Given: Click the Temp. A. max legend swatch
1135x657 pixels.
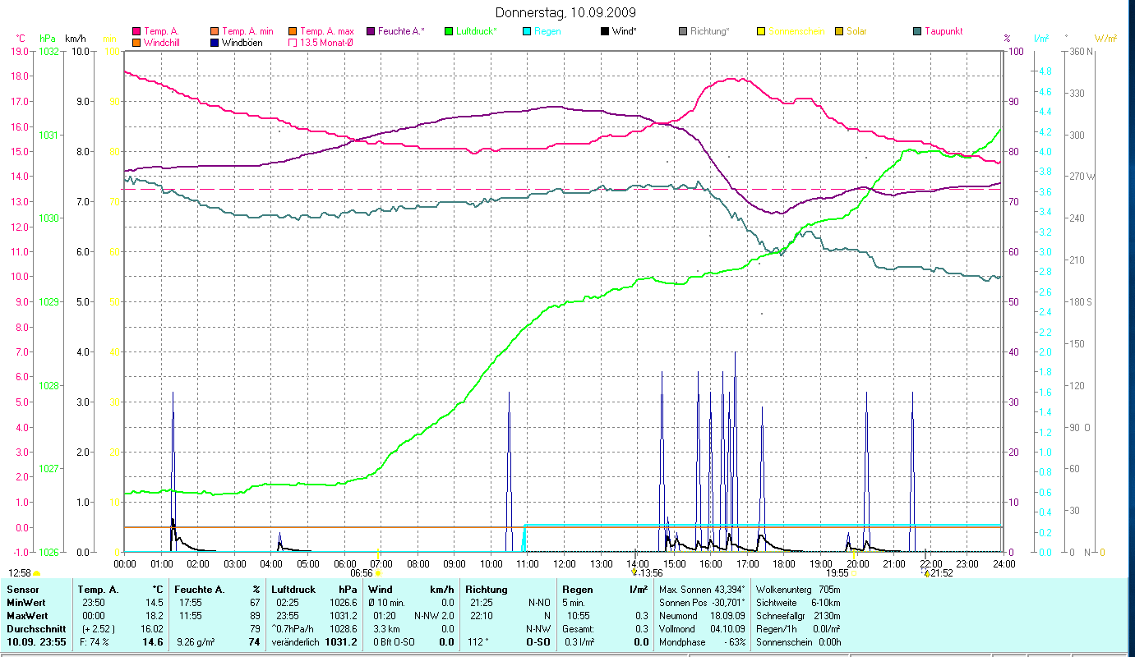Looking at the screenshot, I should pos(293,31).
